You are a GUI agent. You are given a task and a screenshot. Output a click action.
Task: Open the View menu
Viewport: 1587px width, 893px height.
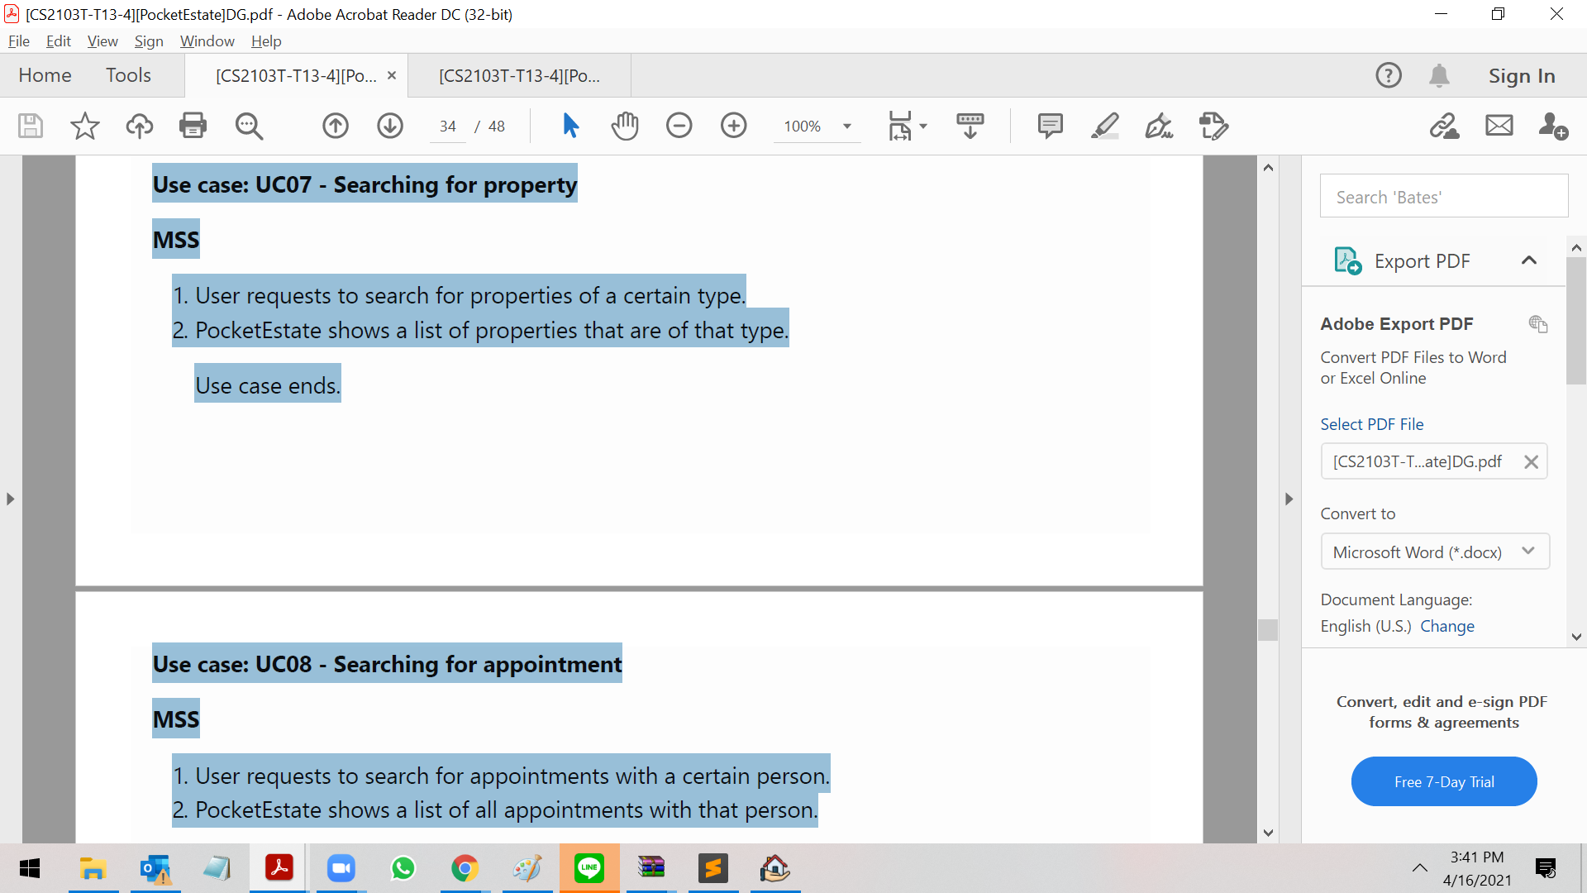(102, 41)
